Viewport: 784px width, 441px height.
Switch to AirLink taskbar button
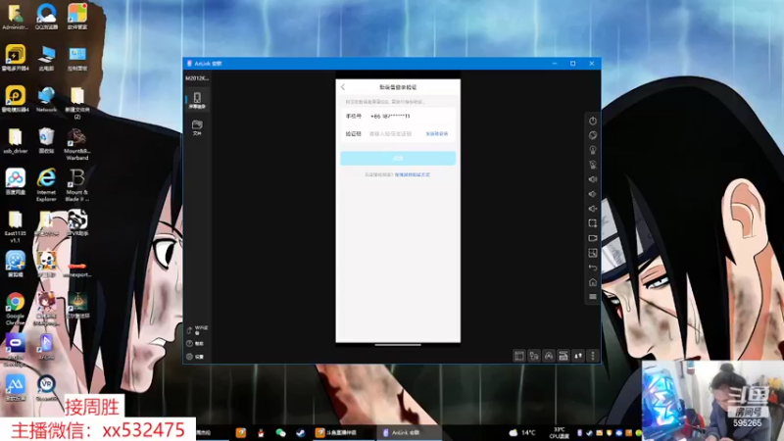[x=408, y=432]
